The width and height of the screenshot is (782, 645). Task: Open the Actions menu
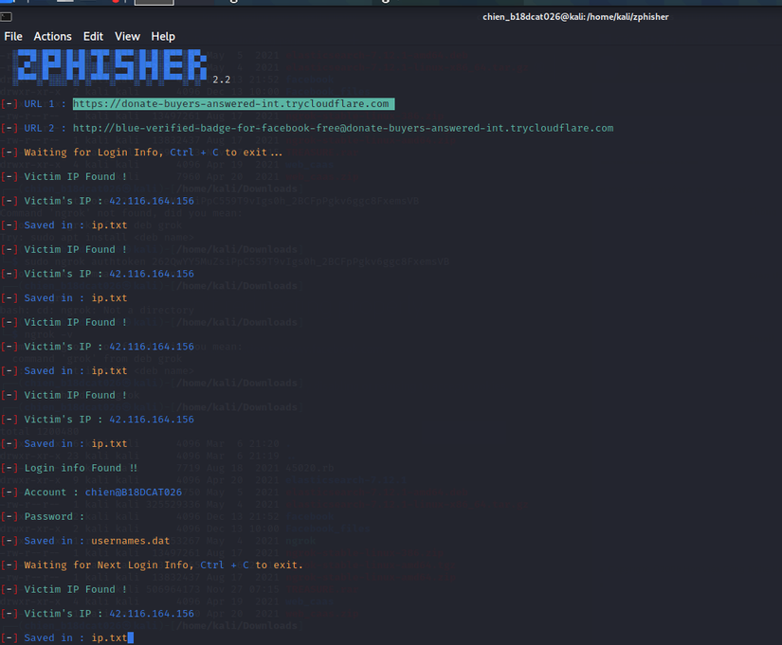coord(52,36)
